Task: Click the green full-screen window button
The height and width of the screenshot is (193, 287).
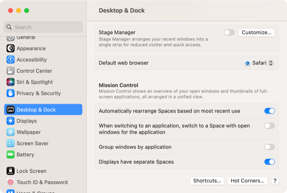Action: (26, 11)
